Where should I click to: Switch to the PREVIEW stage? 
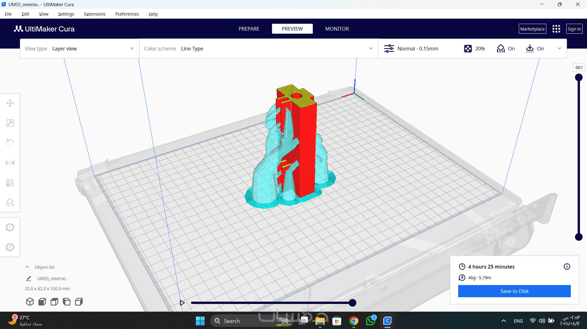click(292, 29)
